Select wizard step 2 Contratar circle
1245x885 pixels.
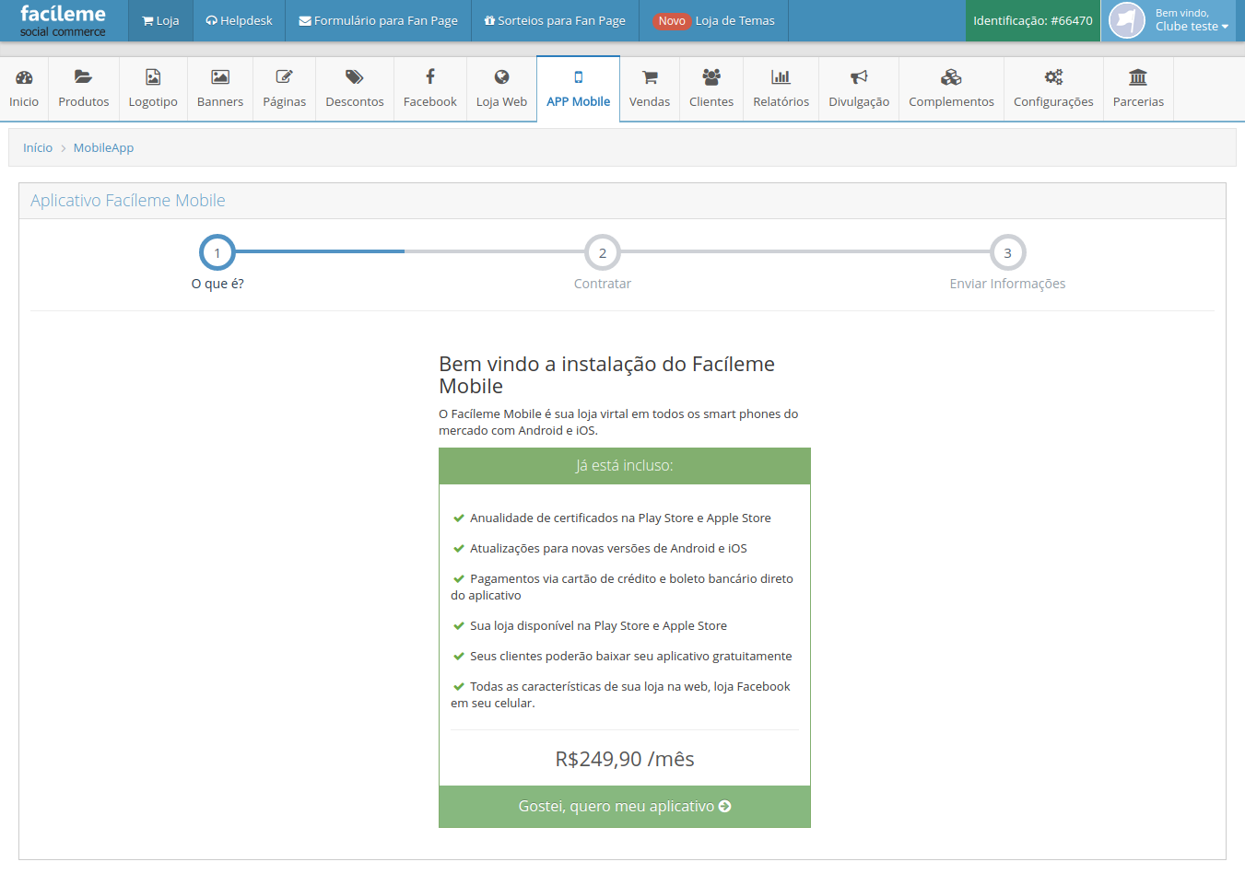(x=603, y=252)
